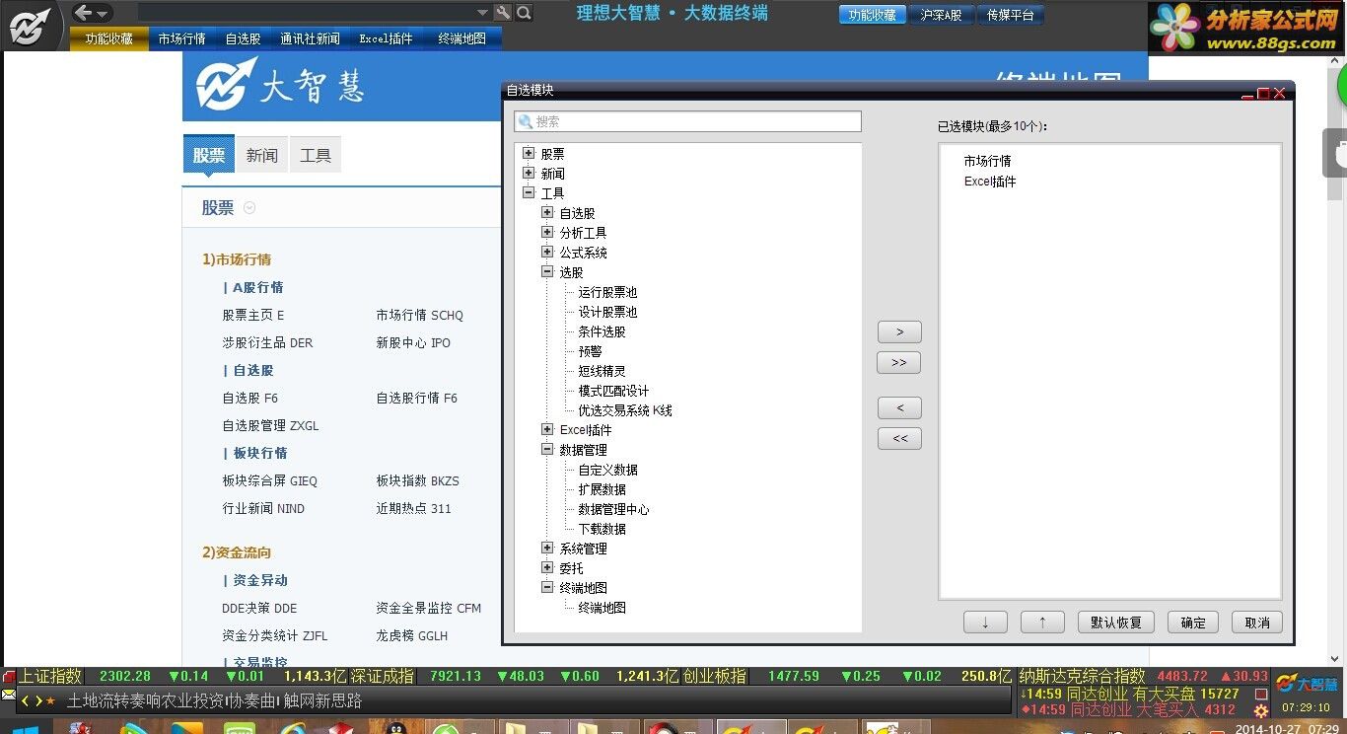Click the Dazhihui logo button at top-left
Image resolution: width=1347 pixels, height=734 pixels.
(30, 25)
